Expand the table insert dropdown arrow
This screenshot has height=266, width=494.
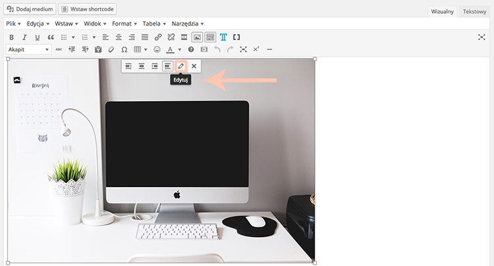(146, 50)
